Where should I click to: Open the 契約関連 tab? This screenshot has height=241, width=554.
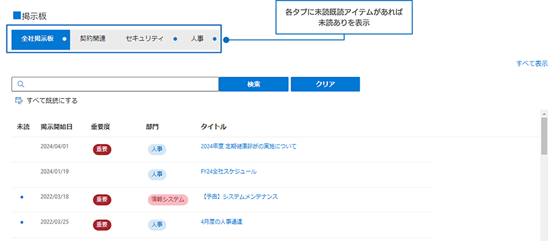pos(93,39)
